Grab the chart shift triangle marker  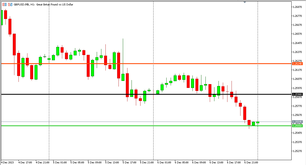click(245, 2)
